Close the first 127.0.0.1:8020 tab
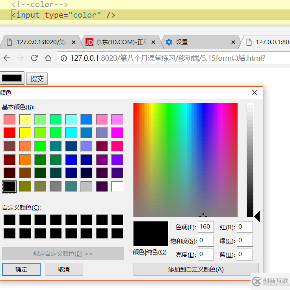Viewport: 290px width, 290px height. click(x=74, y=42)
